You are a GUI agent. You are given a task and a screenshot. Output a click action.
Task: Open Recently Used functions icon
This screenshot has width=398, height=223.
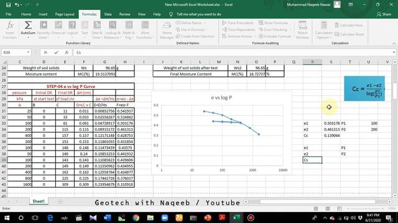point(44,25)
